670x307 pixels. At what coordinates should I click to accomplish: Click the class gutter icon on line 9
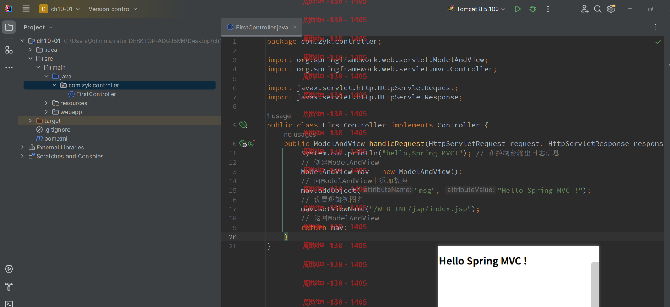pyautogui.click(x=243, y=125)
